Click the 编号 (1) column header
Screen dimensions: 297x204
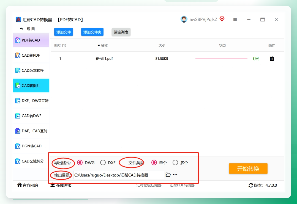tap(60, 45)
